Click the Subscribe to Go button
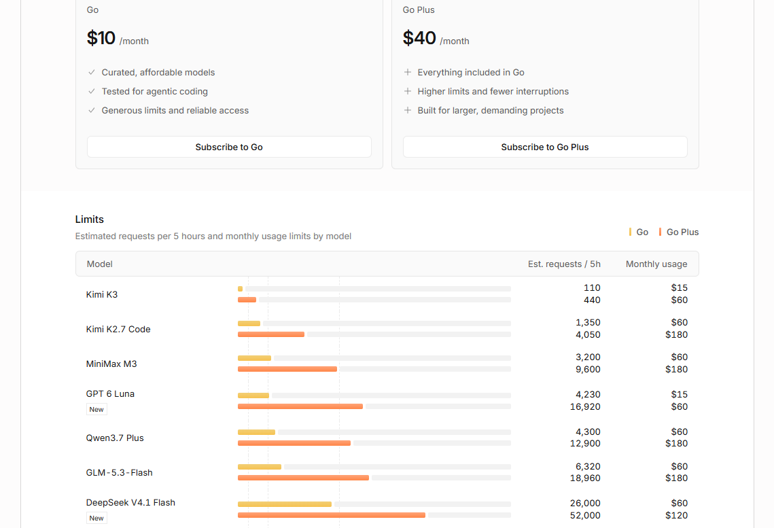This screenshot has width=774, height=528. tap(229, 147)
